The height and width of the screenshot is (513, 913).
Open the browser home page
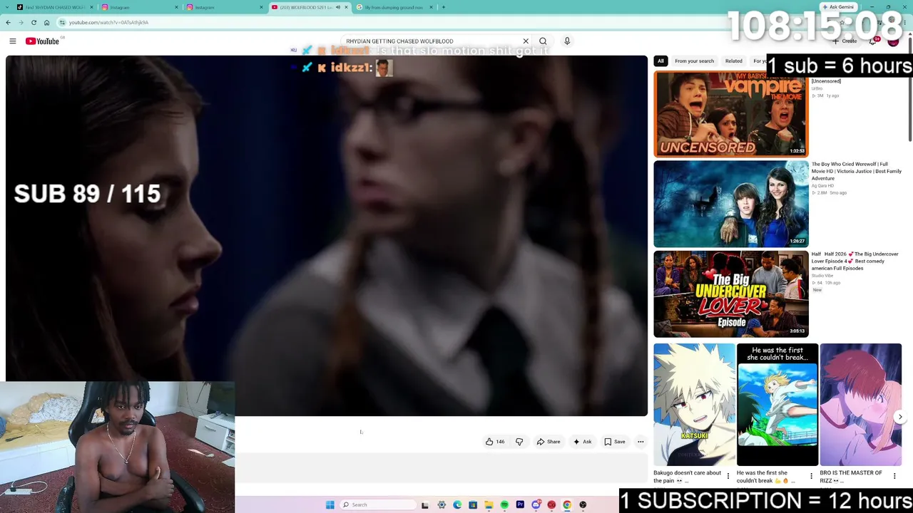tap(46, 23)
